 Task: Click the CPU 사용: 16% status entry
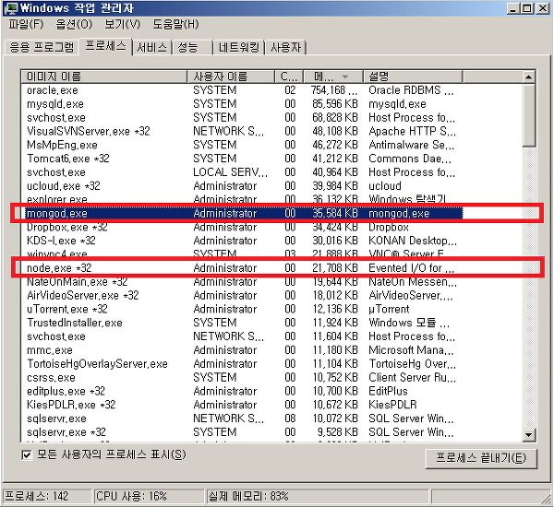pyautogui.click(x=149, y=497)
